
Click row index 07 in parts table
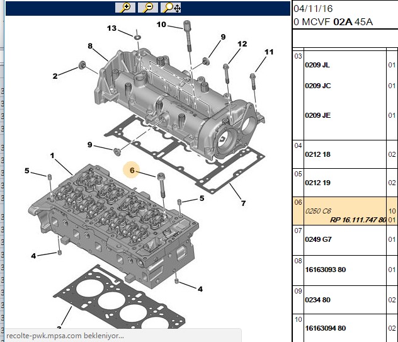pos(298,231)
